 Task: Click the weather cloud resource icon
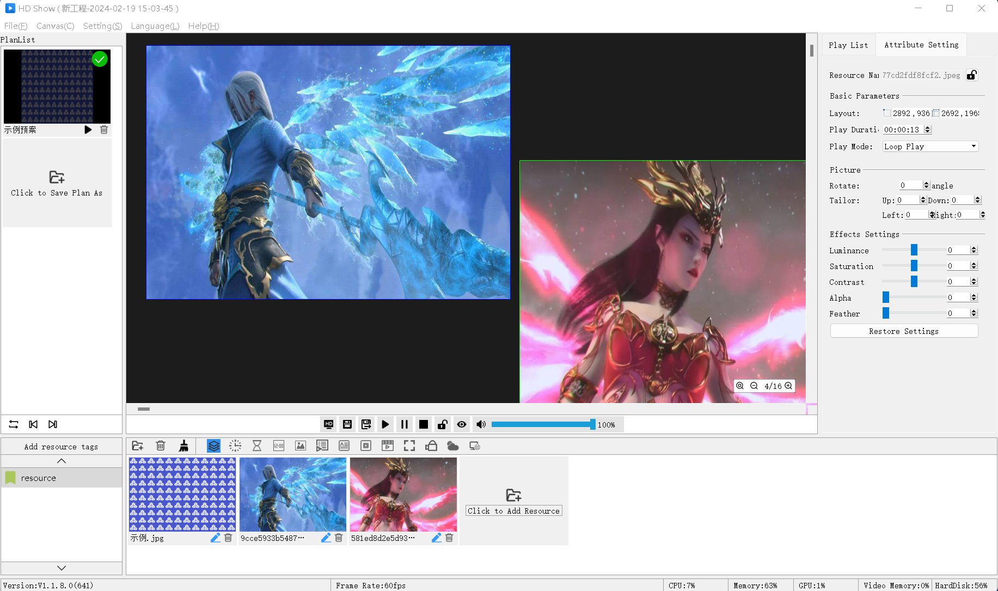click(453, 446)
